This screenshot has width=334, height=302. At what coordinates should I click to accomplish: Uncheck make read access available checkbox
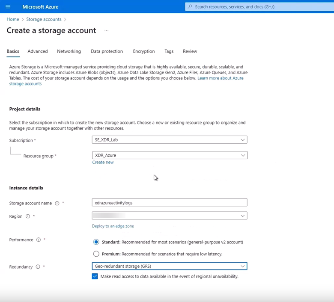point(95,277)
